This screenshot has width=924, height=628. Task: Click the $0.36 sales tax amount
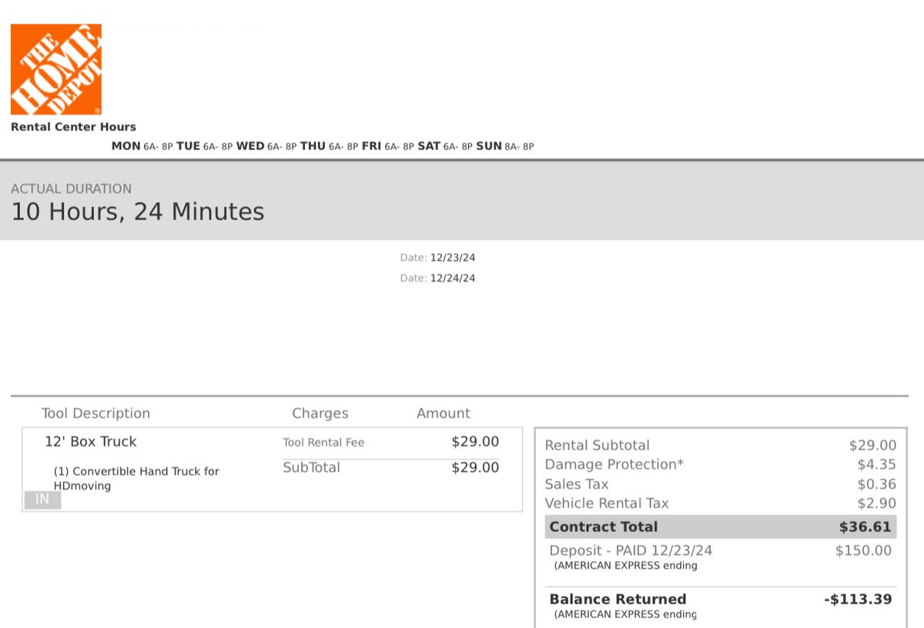pos(877,484)
